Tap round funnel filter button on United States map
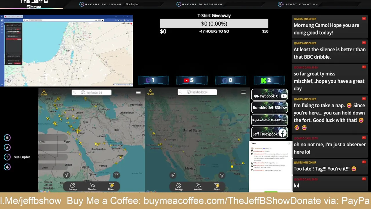 222,175
